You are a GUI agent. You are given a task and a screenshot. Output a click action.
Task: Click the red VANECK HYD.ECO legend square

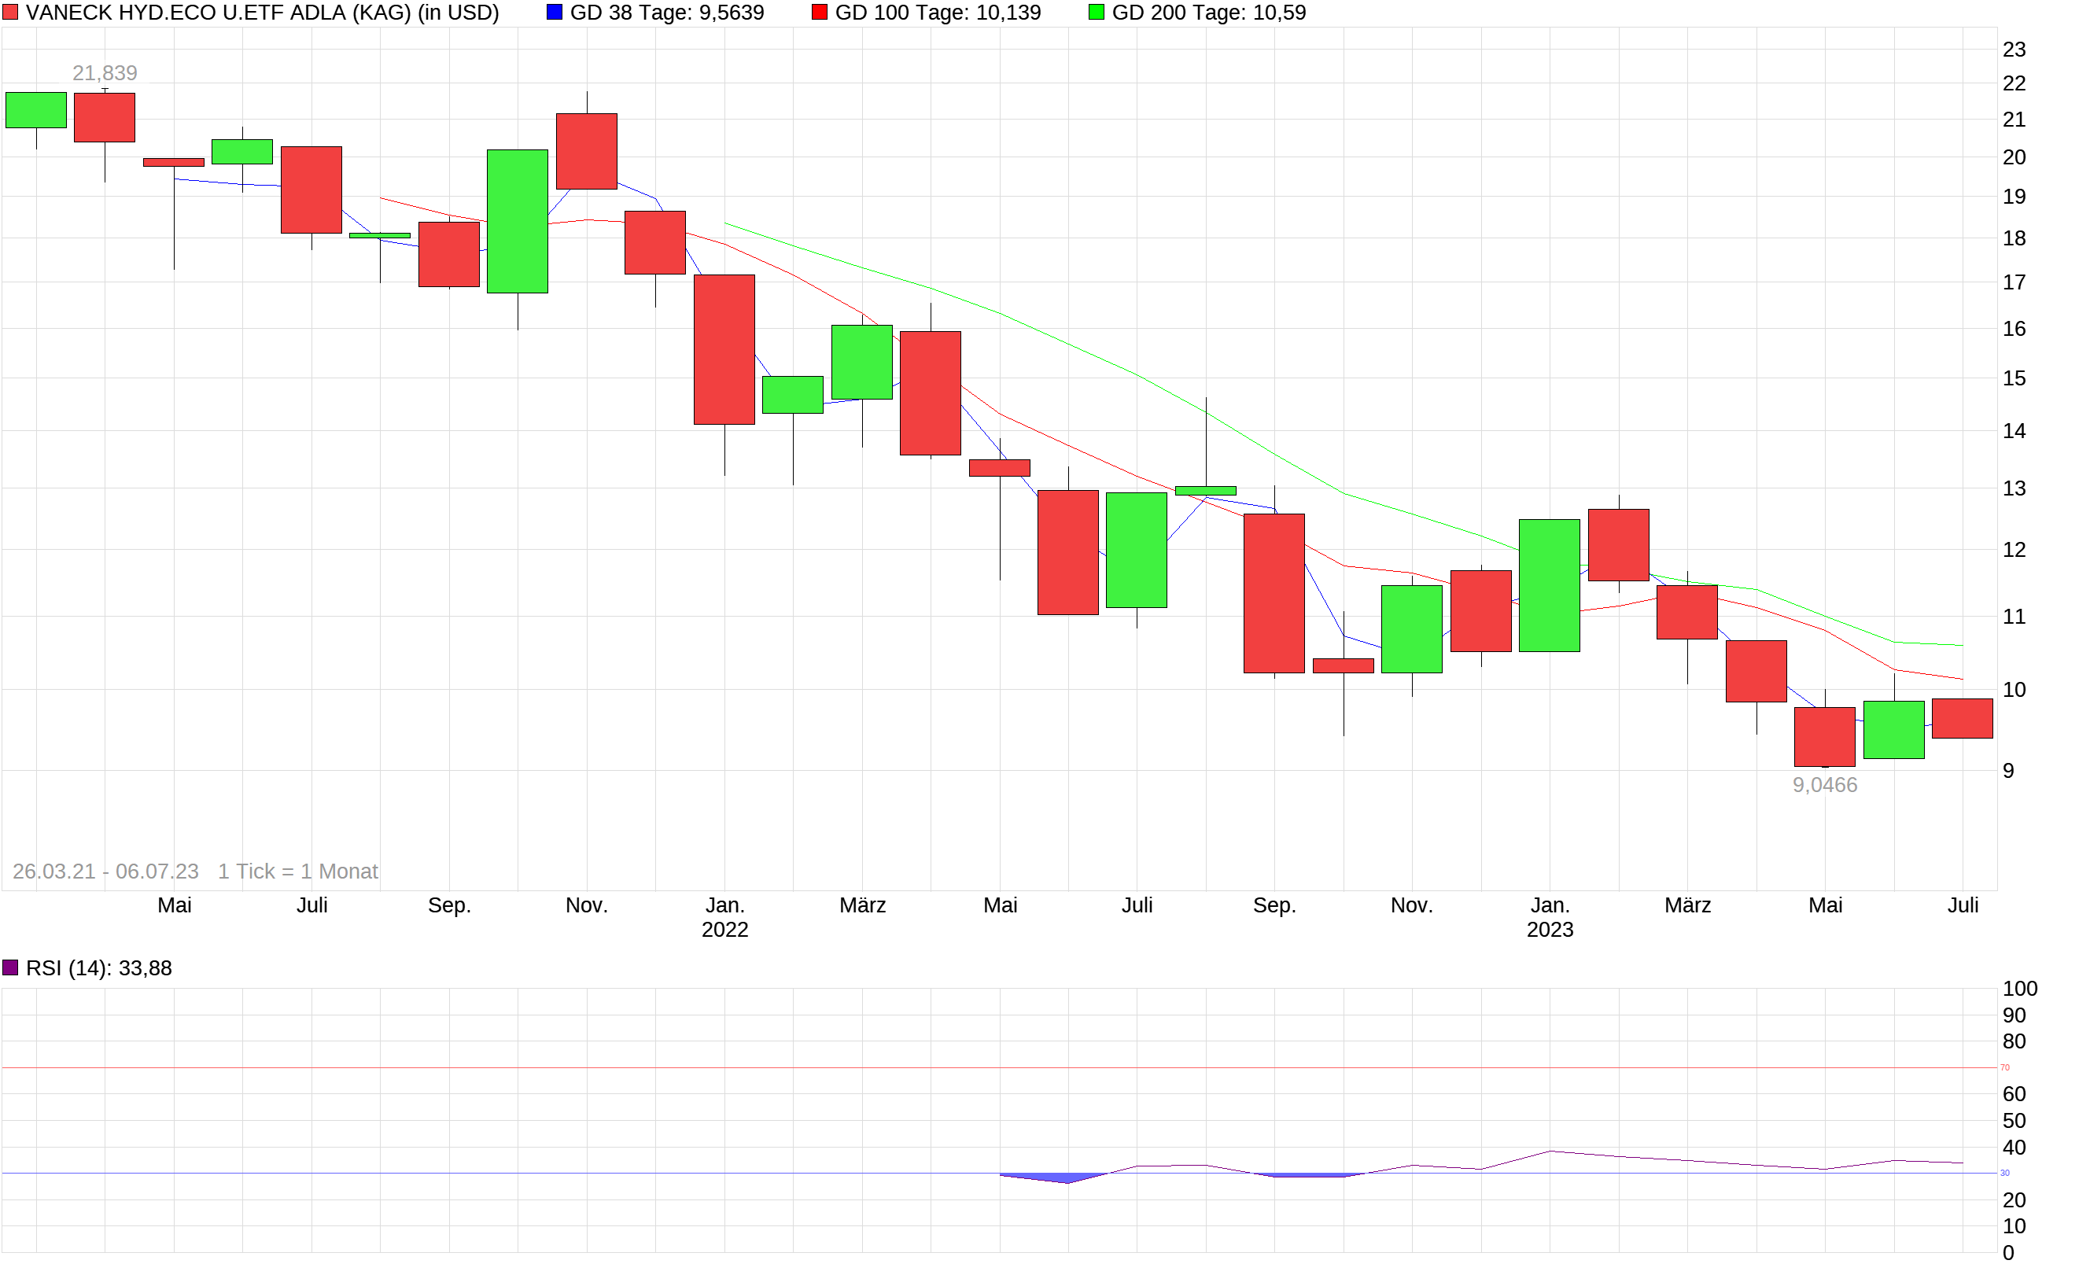coord(12,13)
